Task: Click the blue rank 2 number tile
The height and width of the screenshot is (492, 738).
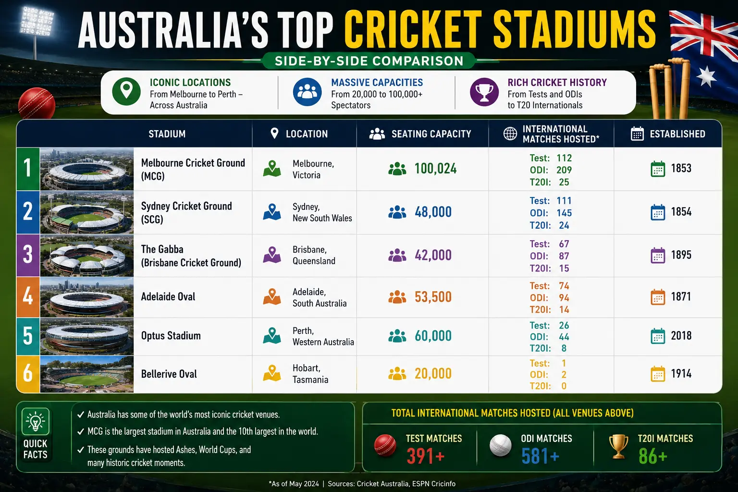Action: coord(28,212)
